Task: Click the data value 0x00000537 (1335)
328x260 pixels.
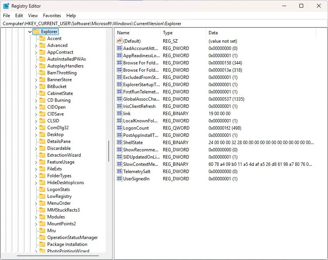Action: coord(226,99)
